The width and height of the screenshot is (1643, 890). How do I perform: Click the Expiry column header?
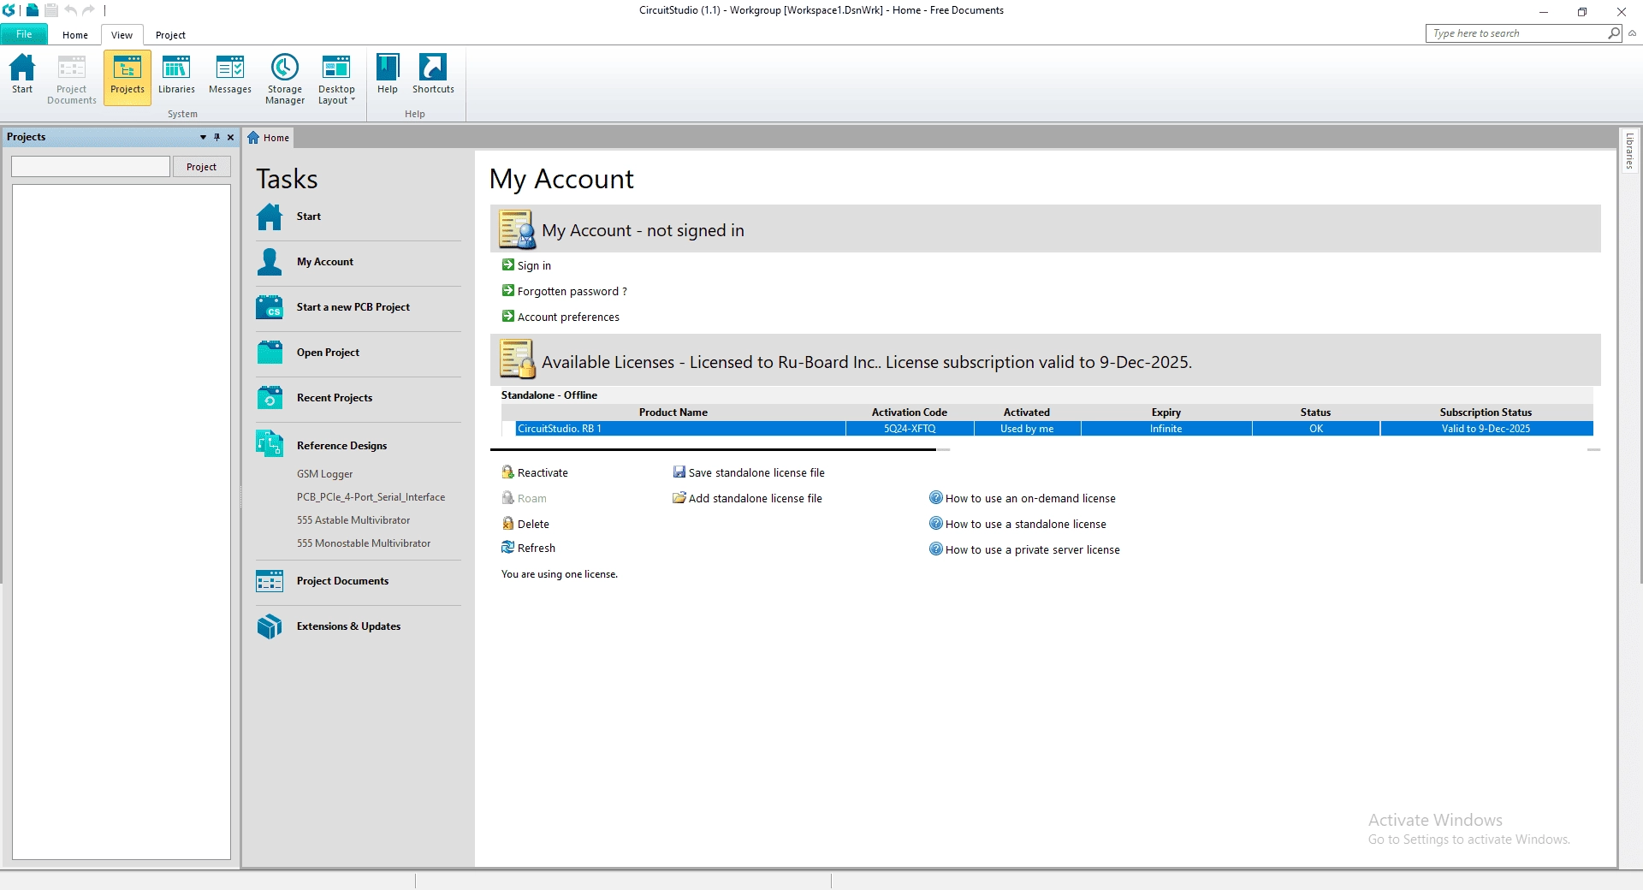pos(1166,412)
